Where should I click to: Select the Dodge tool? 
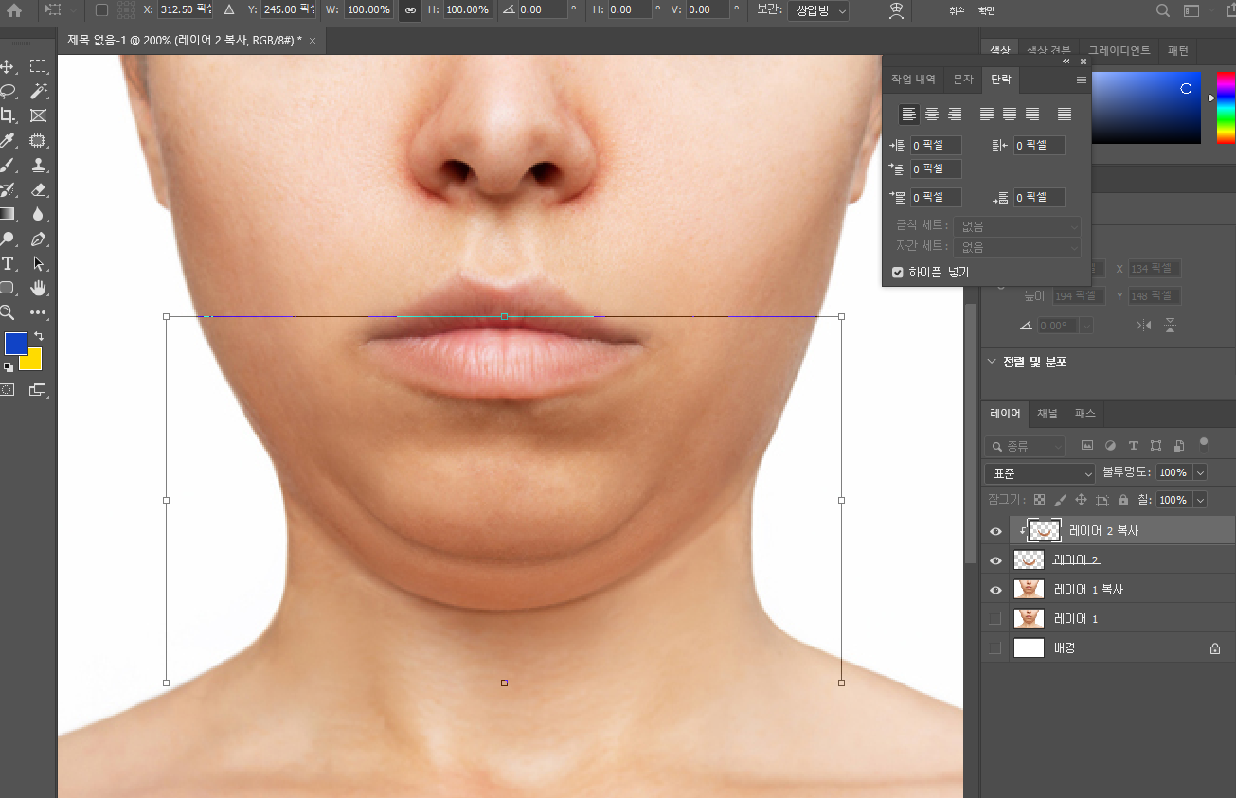click(x=8, y=239)
